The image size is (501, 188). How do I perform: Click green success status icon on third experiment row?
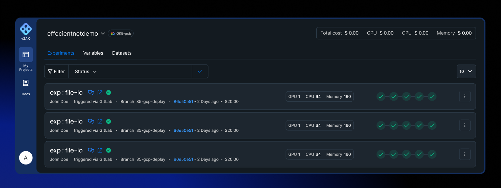109,150
